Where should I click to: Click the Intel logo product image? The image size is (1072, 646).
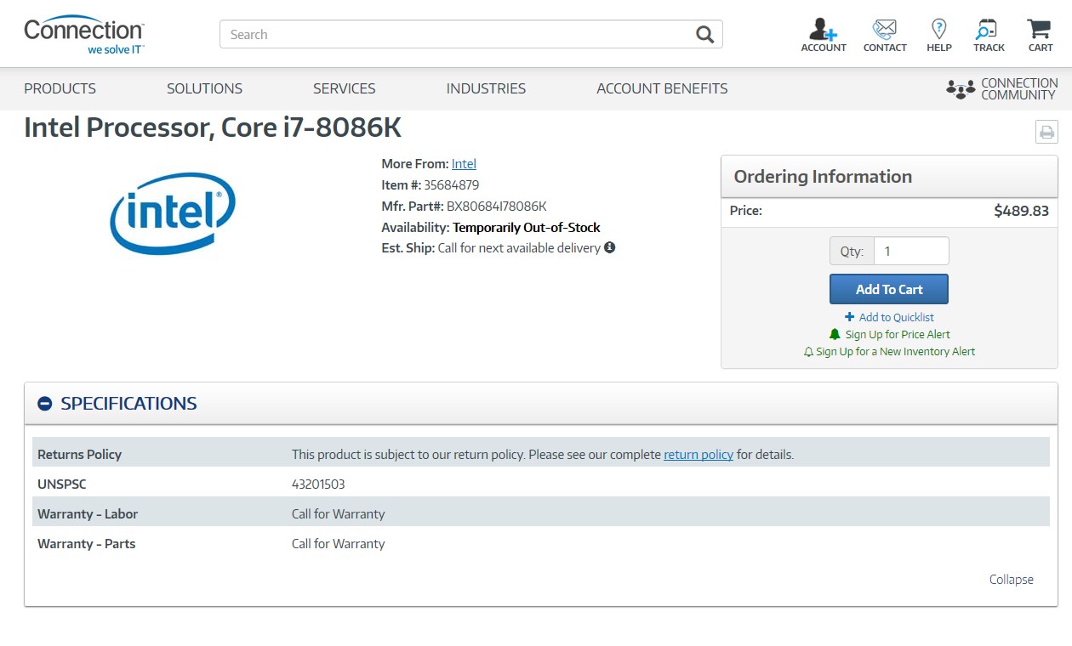[173, 212]
